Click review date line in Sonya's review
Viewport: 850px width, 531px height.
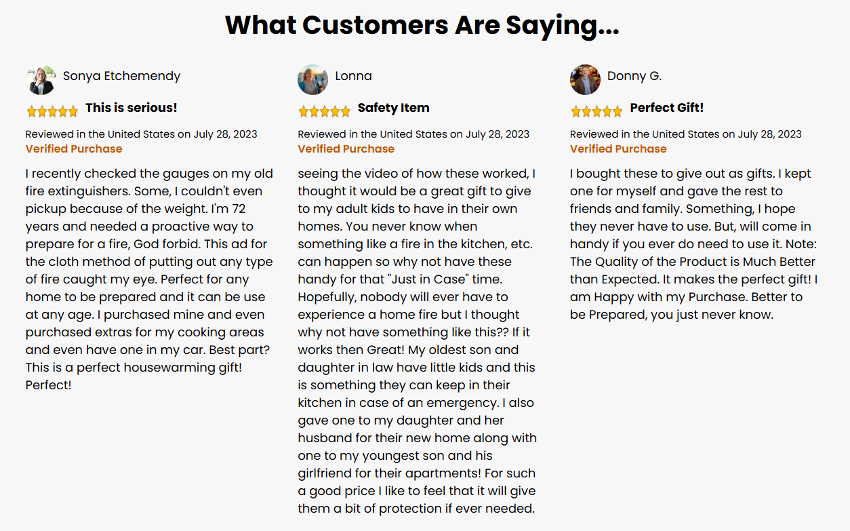(x=142, y=134)
